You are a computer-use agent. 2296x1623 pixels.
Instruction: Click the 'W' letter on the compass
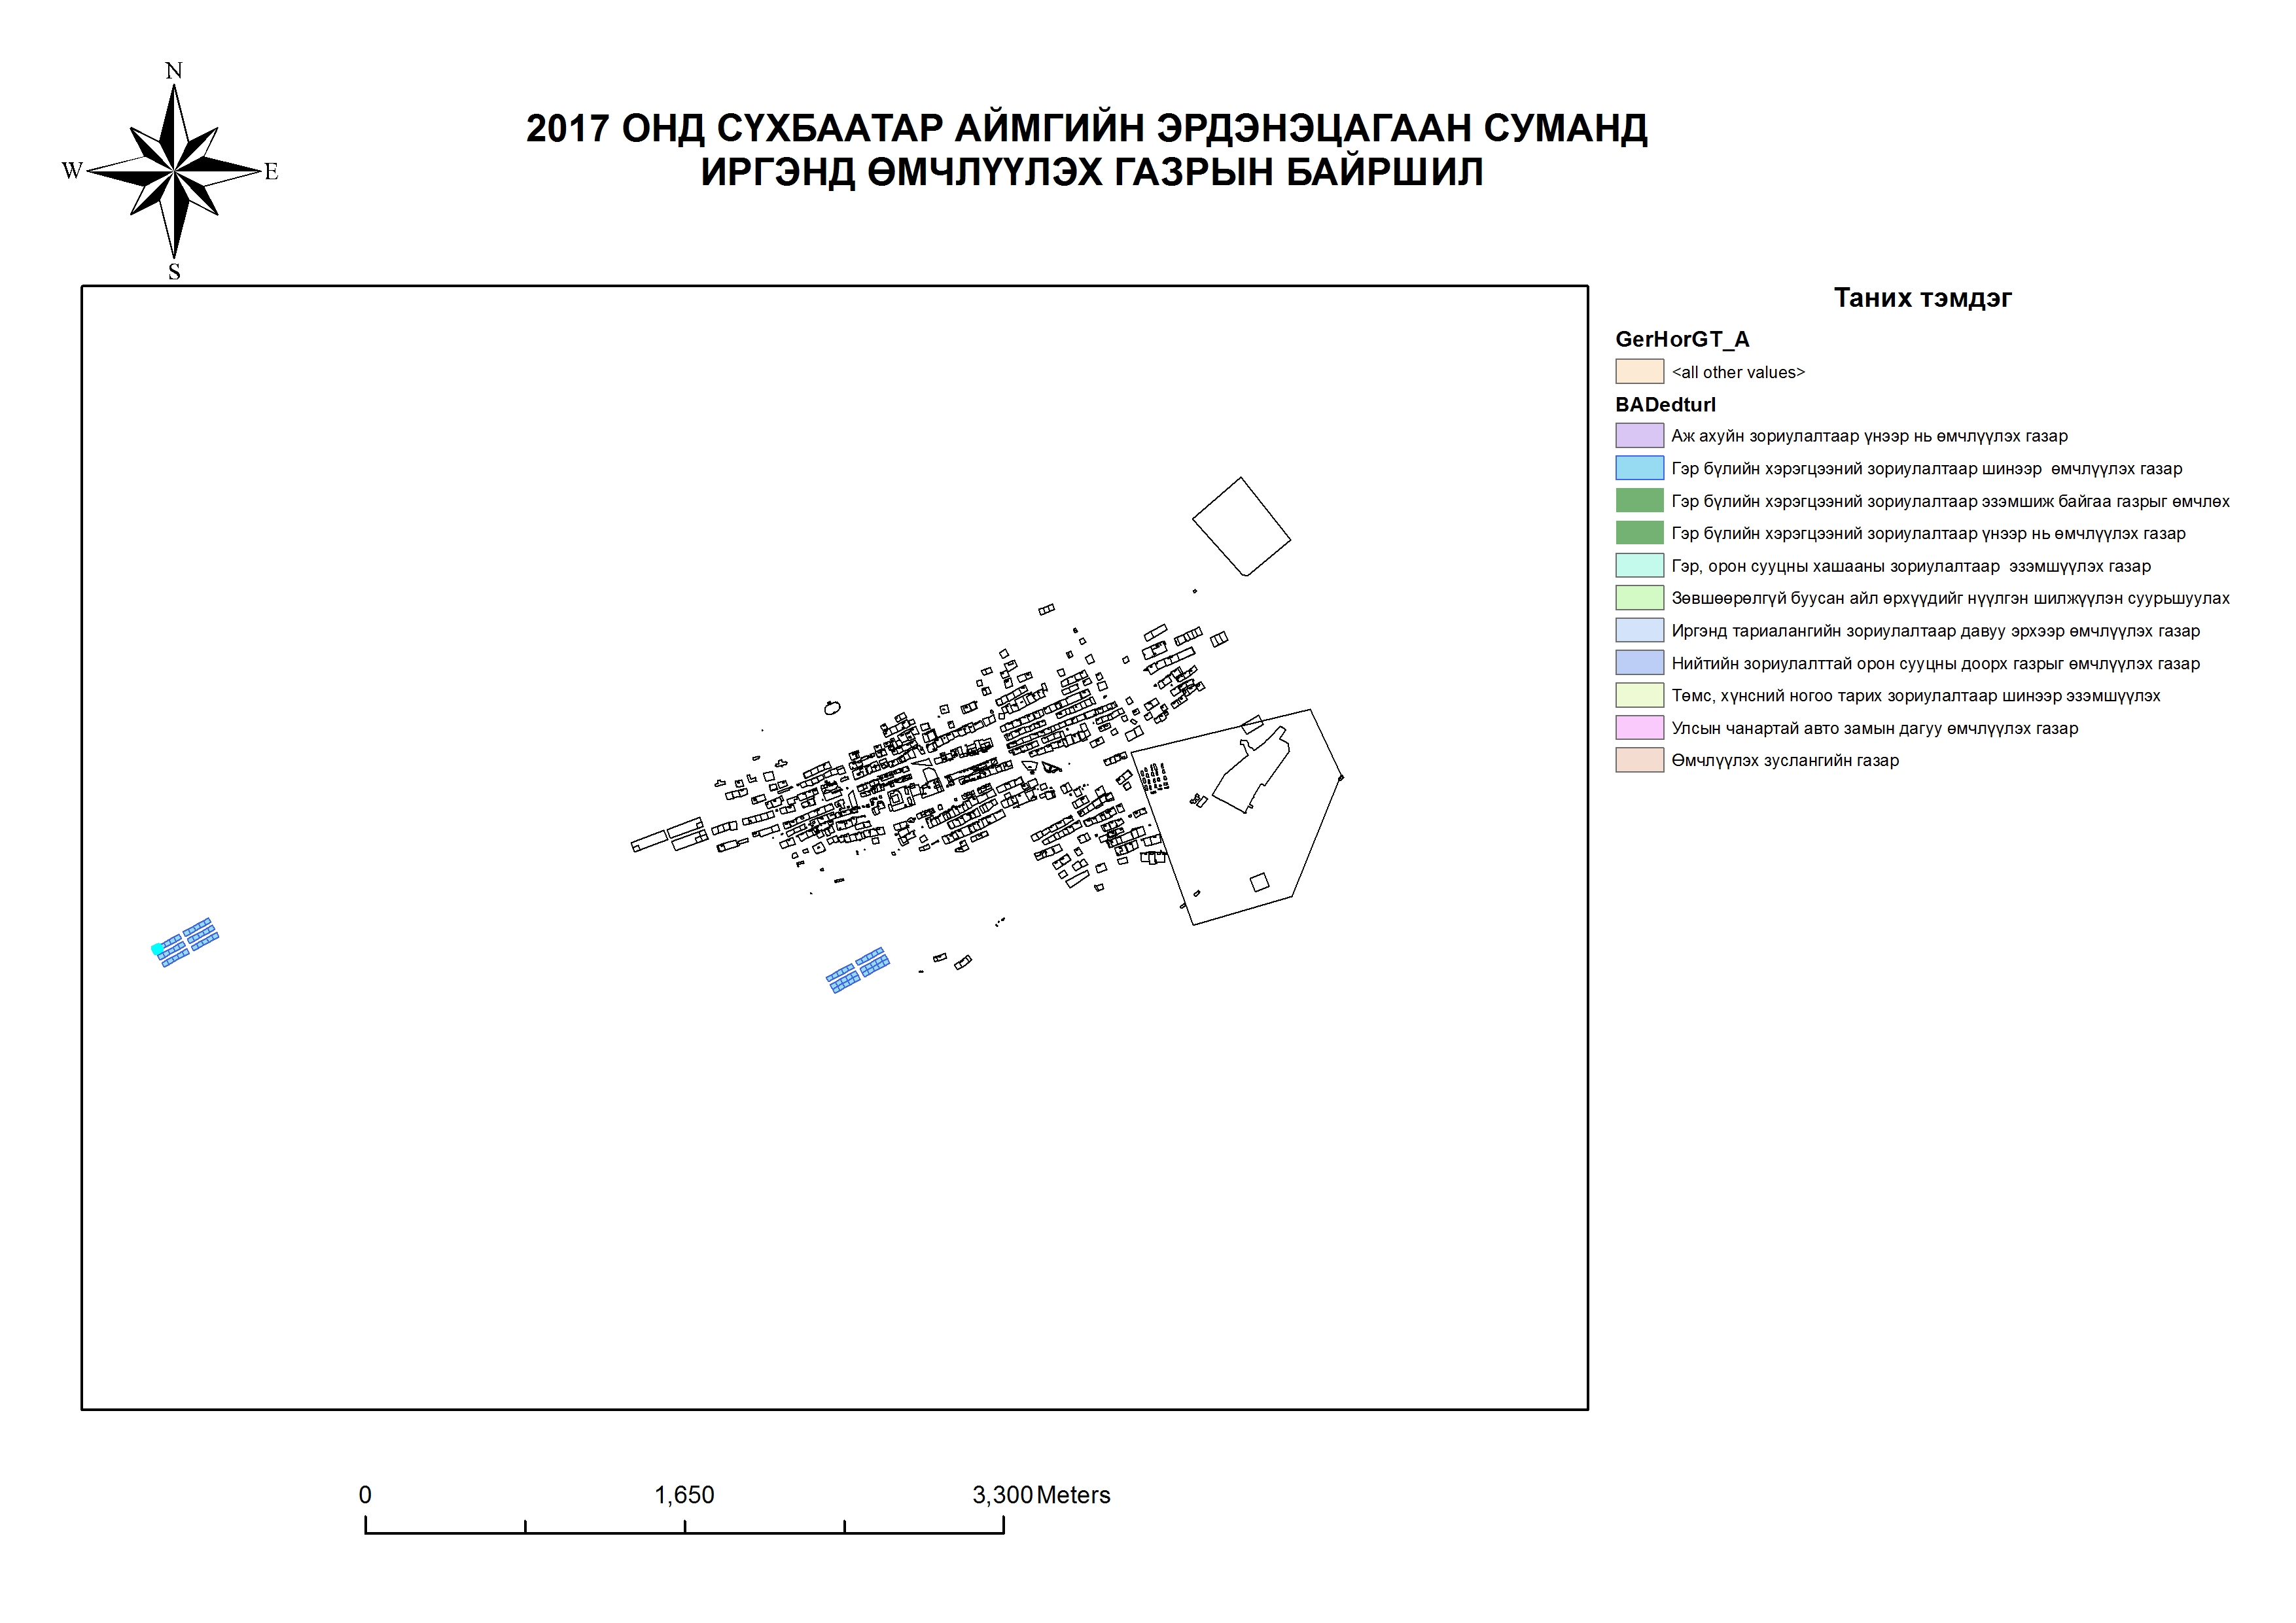[x=72, y=171]
